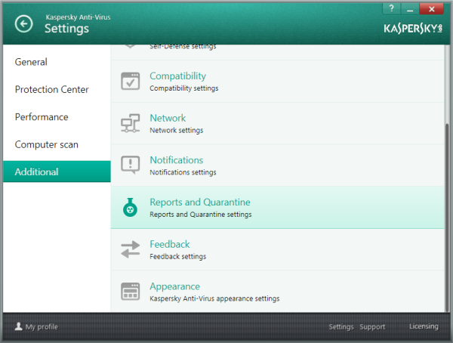The image size is (453, 343).
Task: Select the General settings tab
Action: tap(31, 62)
